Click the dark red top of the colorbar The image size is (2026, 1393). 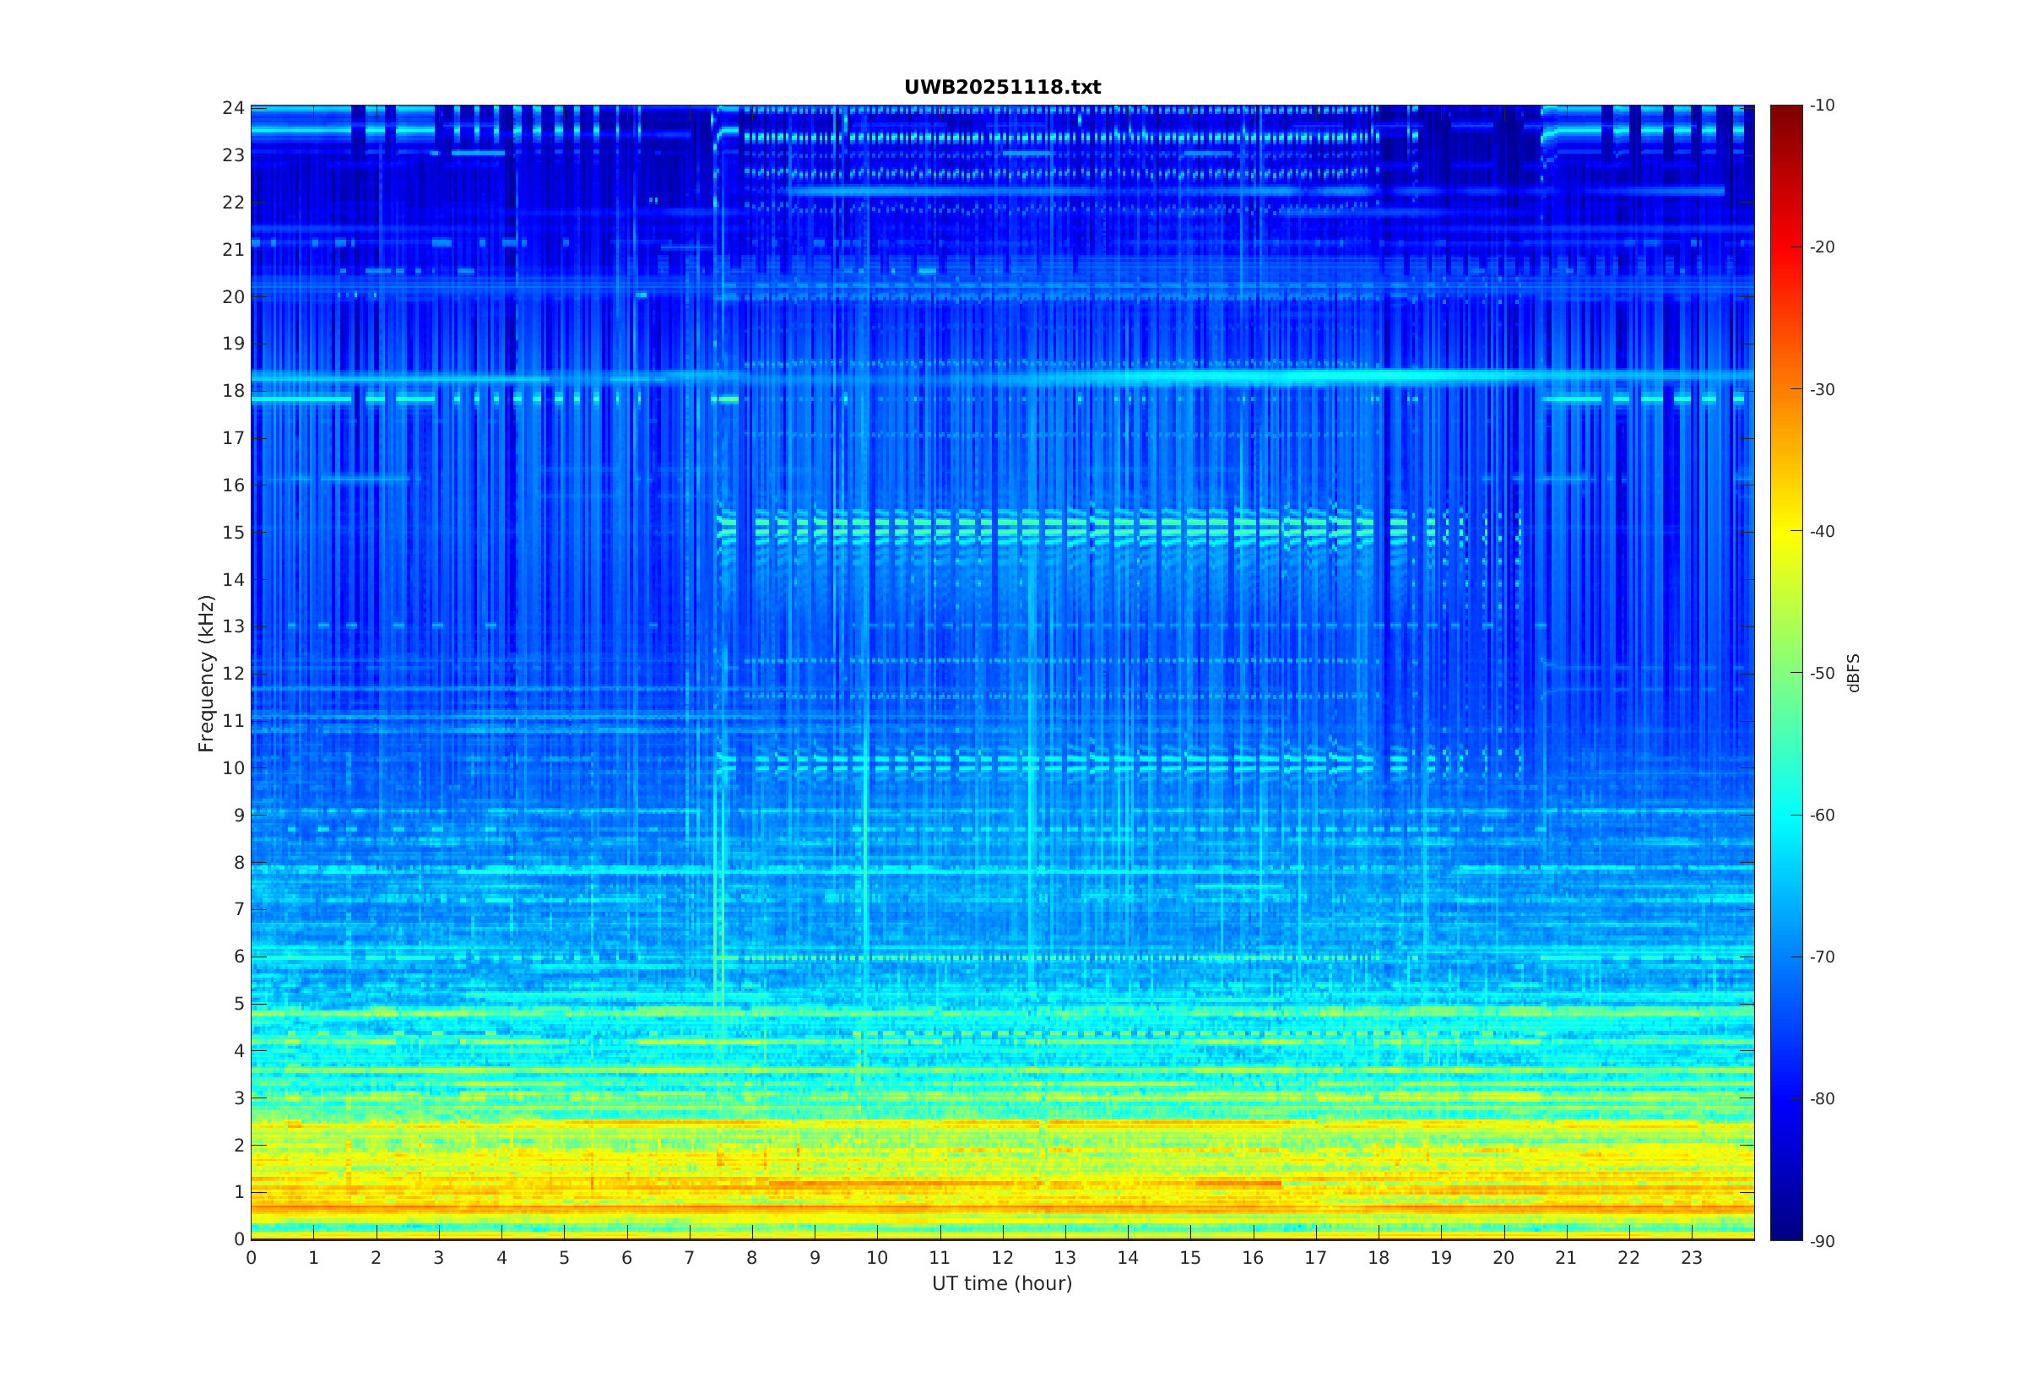tap(1785, 111)
